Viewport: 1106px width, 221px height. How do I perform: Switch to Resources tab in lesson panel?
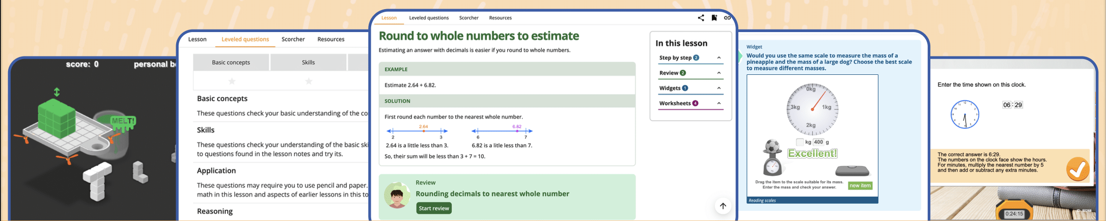[x=500, y=18]
